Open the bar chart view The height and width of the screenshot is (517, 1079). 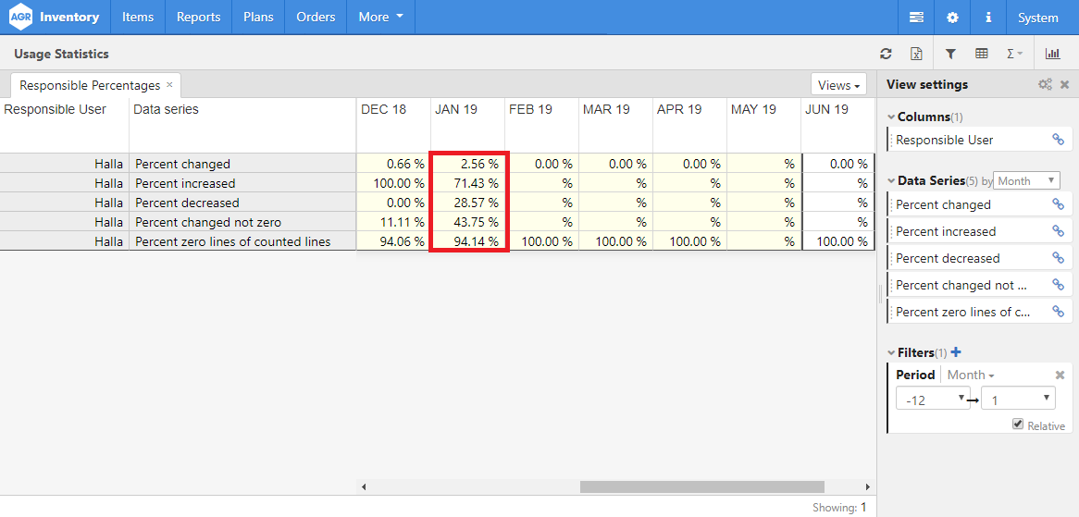(x=1053, y=55)
